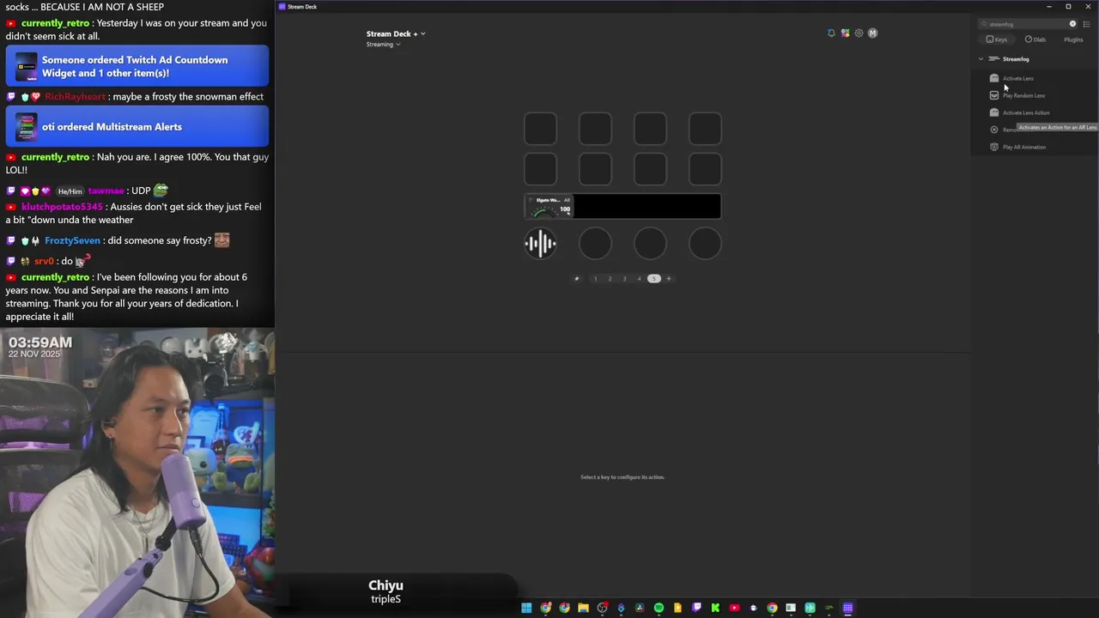Open Twitch app from the taskbar
1099x618 pixels.
click(696, 608)
